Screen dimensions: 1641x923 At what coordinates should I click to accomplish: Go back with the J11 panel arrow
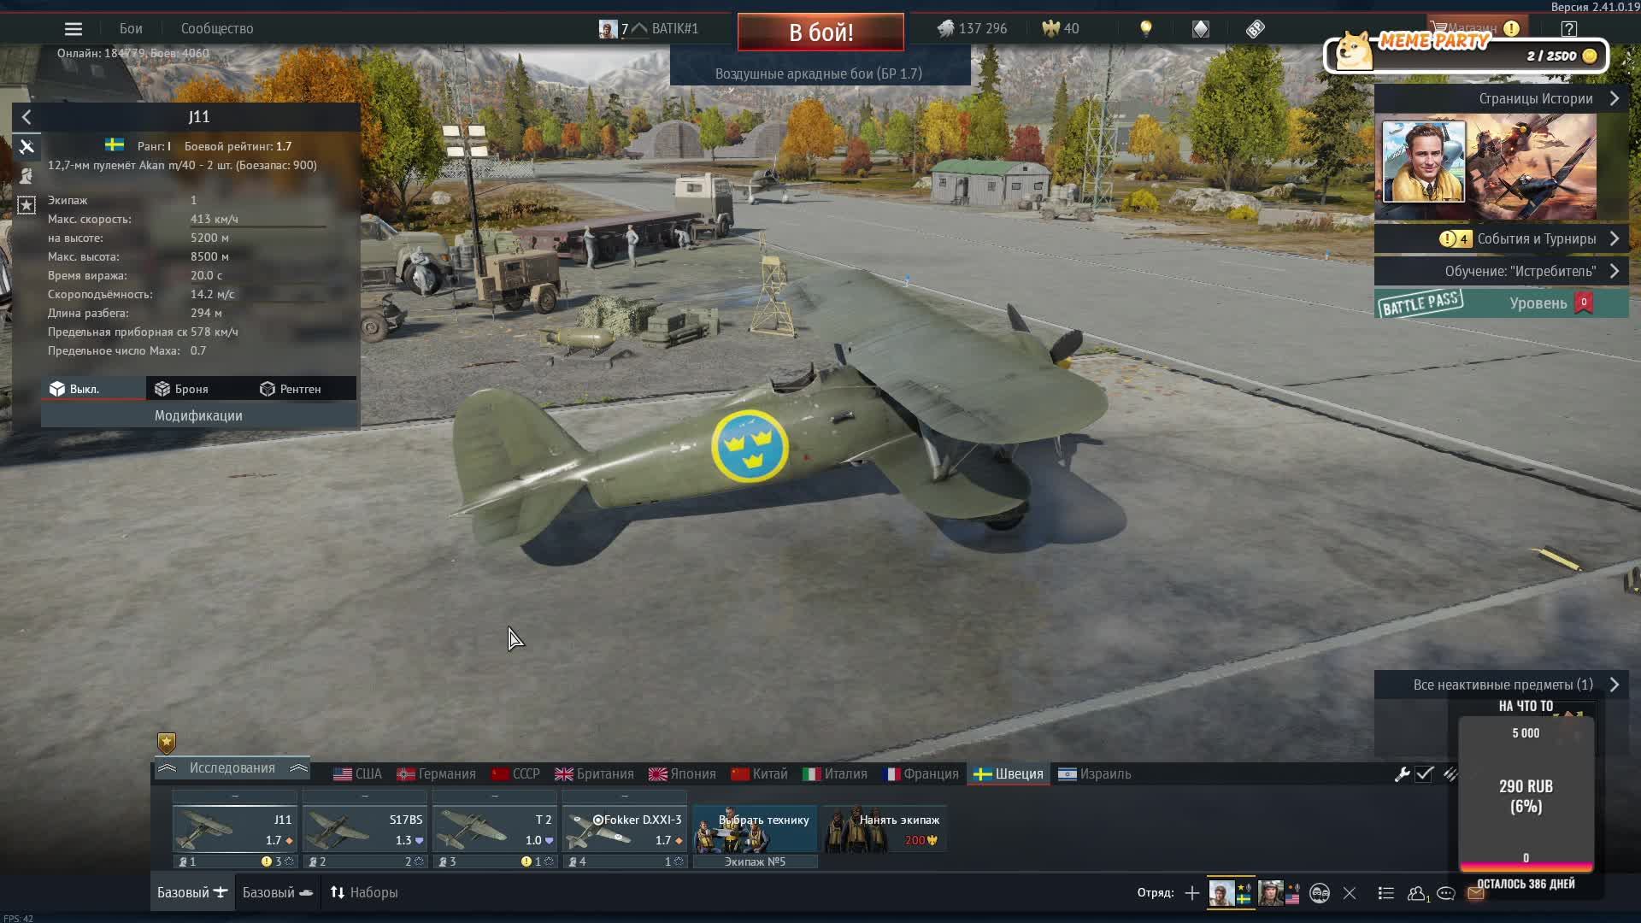26,117
